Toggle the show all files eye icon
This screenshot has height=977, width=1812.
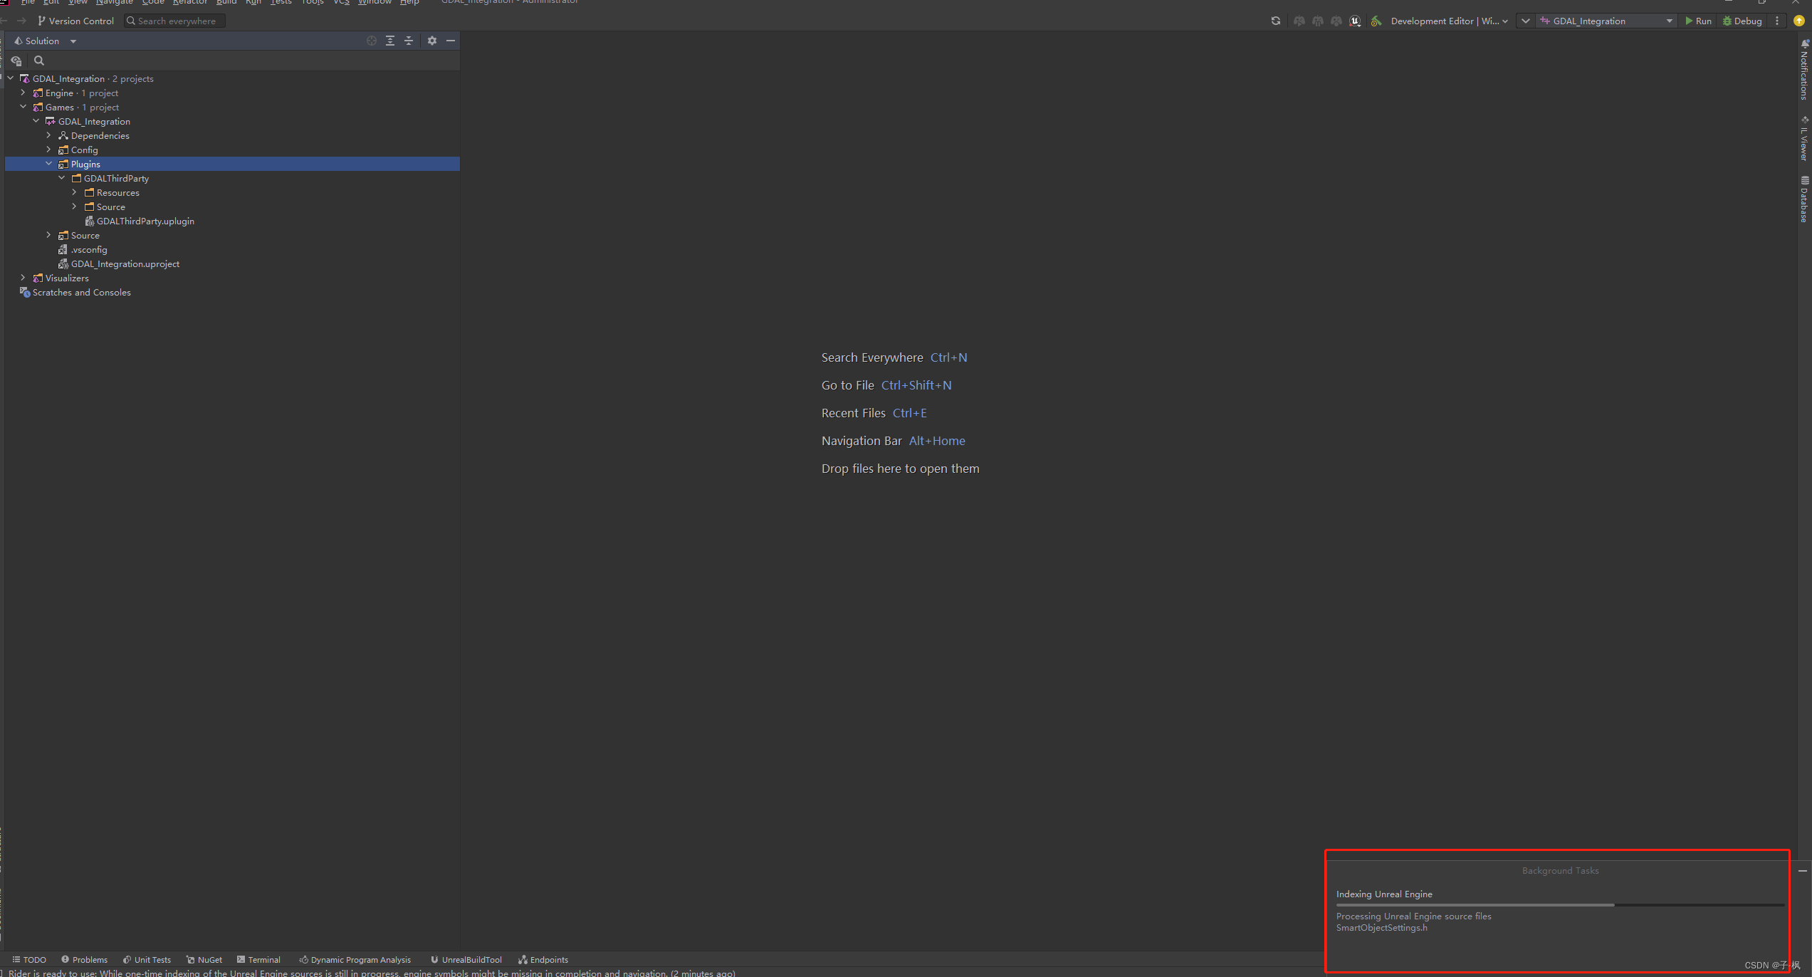(x=16, y=61)
